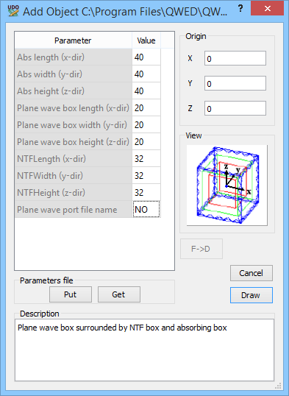Select the Abs width (y-dir) value cell
The image size is (289, 396).
pyautogui.click(x=146, y=74)
